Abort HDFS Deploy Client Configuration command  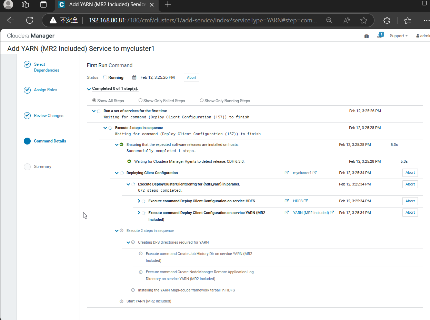(410, 201)
